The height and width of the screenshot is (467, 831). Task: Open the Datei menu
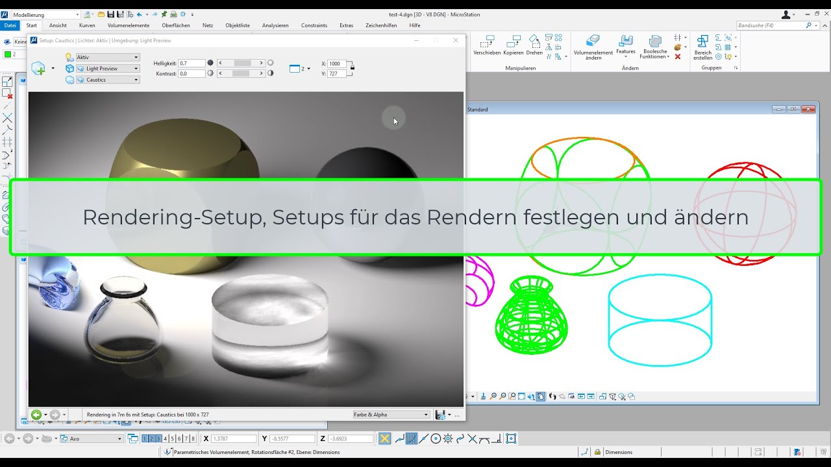[x=10, y=25]
